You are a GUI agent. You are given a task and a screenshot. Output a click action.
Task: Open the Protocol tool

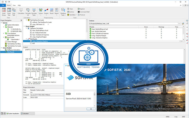pyautogui.click(x=82, y=15)
